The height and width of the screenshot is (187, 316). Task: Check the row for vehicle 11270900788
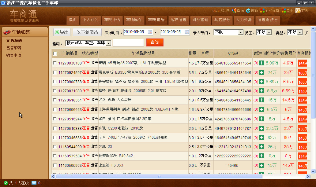(x=55, y=82)
